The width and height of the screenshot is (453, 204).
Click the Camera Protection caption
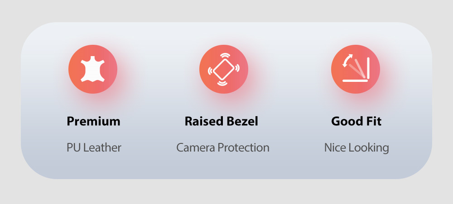(222, 147)
